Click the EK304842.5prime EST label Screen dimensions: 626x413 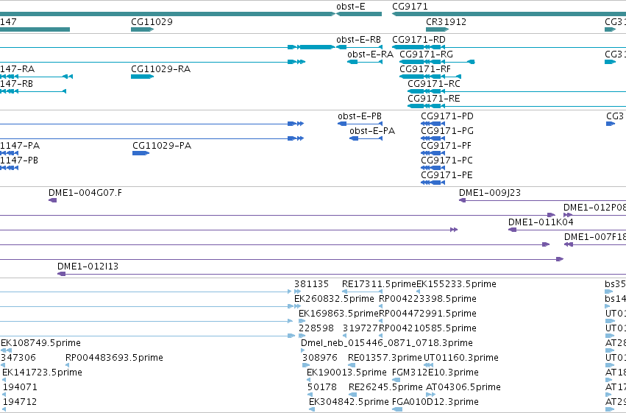pos(349,403)
